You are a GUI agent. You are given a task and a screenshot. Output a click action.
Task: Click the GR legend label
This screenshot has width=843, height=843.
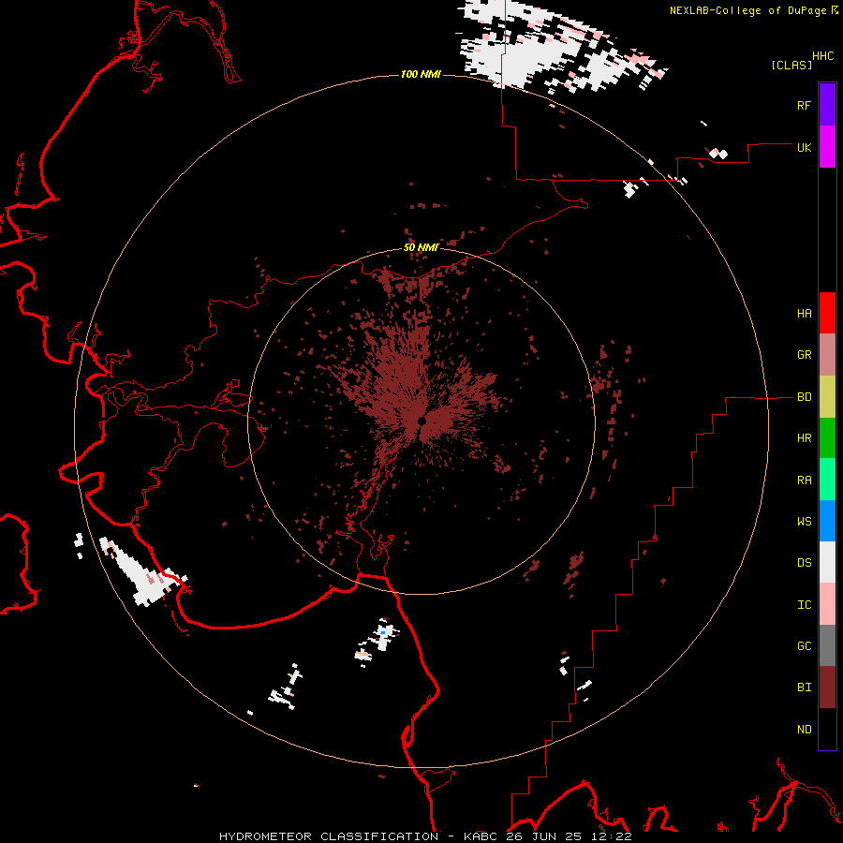(x=804, y=355)
